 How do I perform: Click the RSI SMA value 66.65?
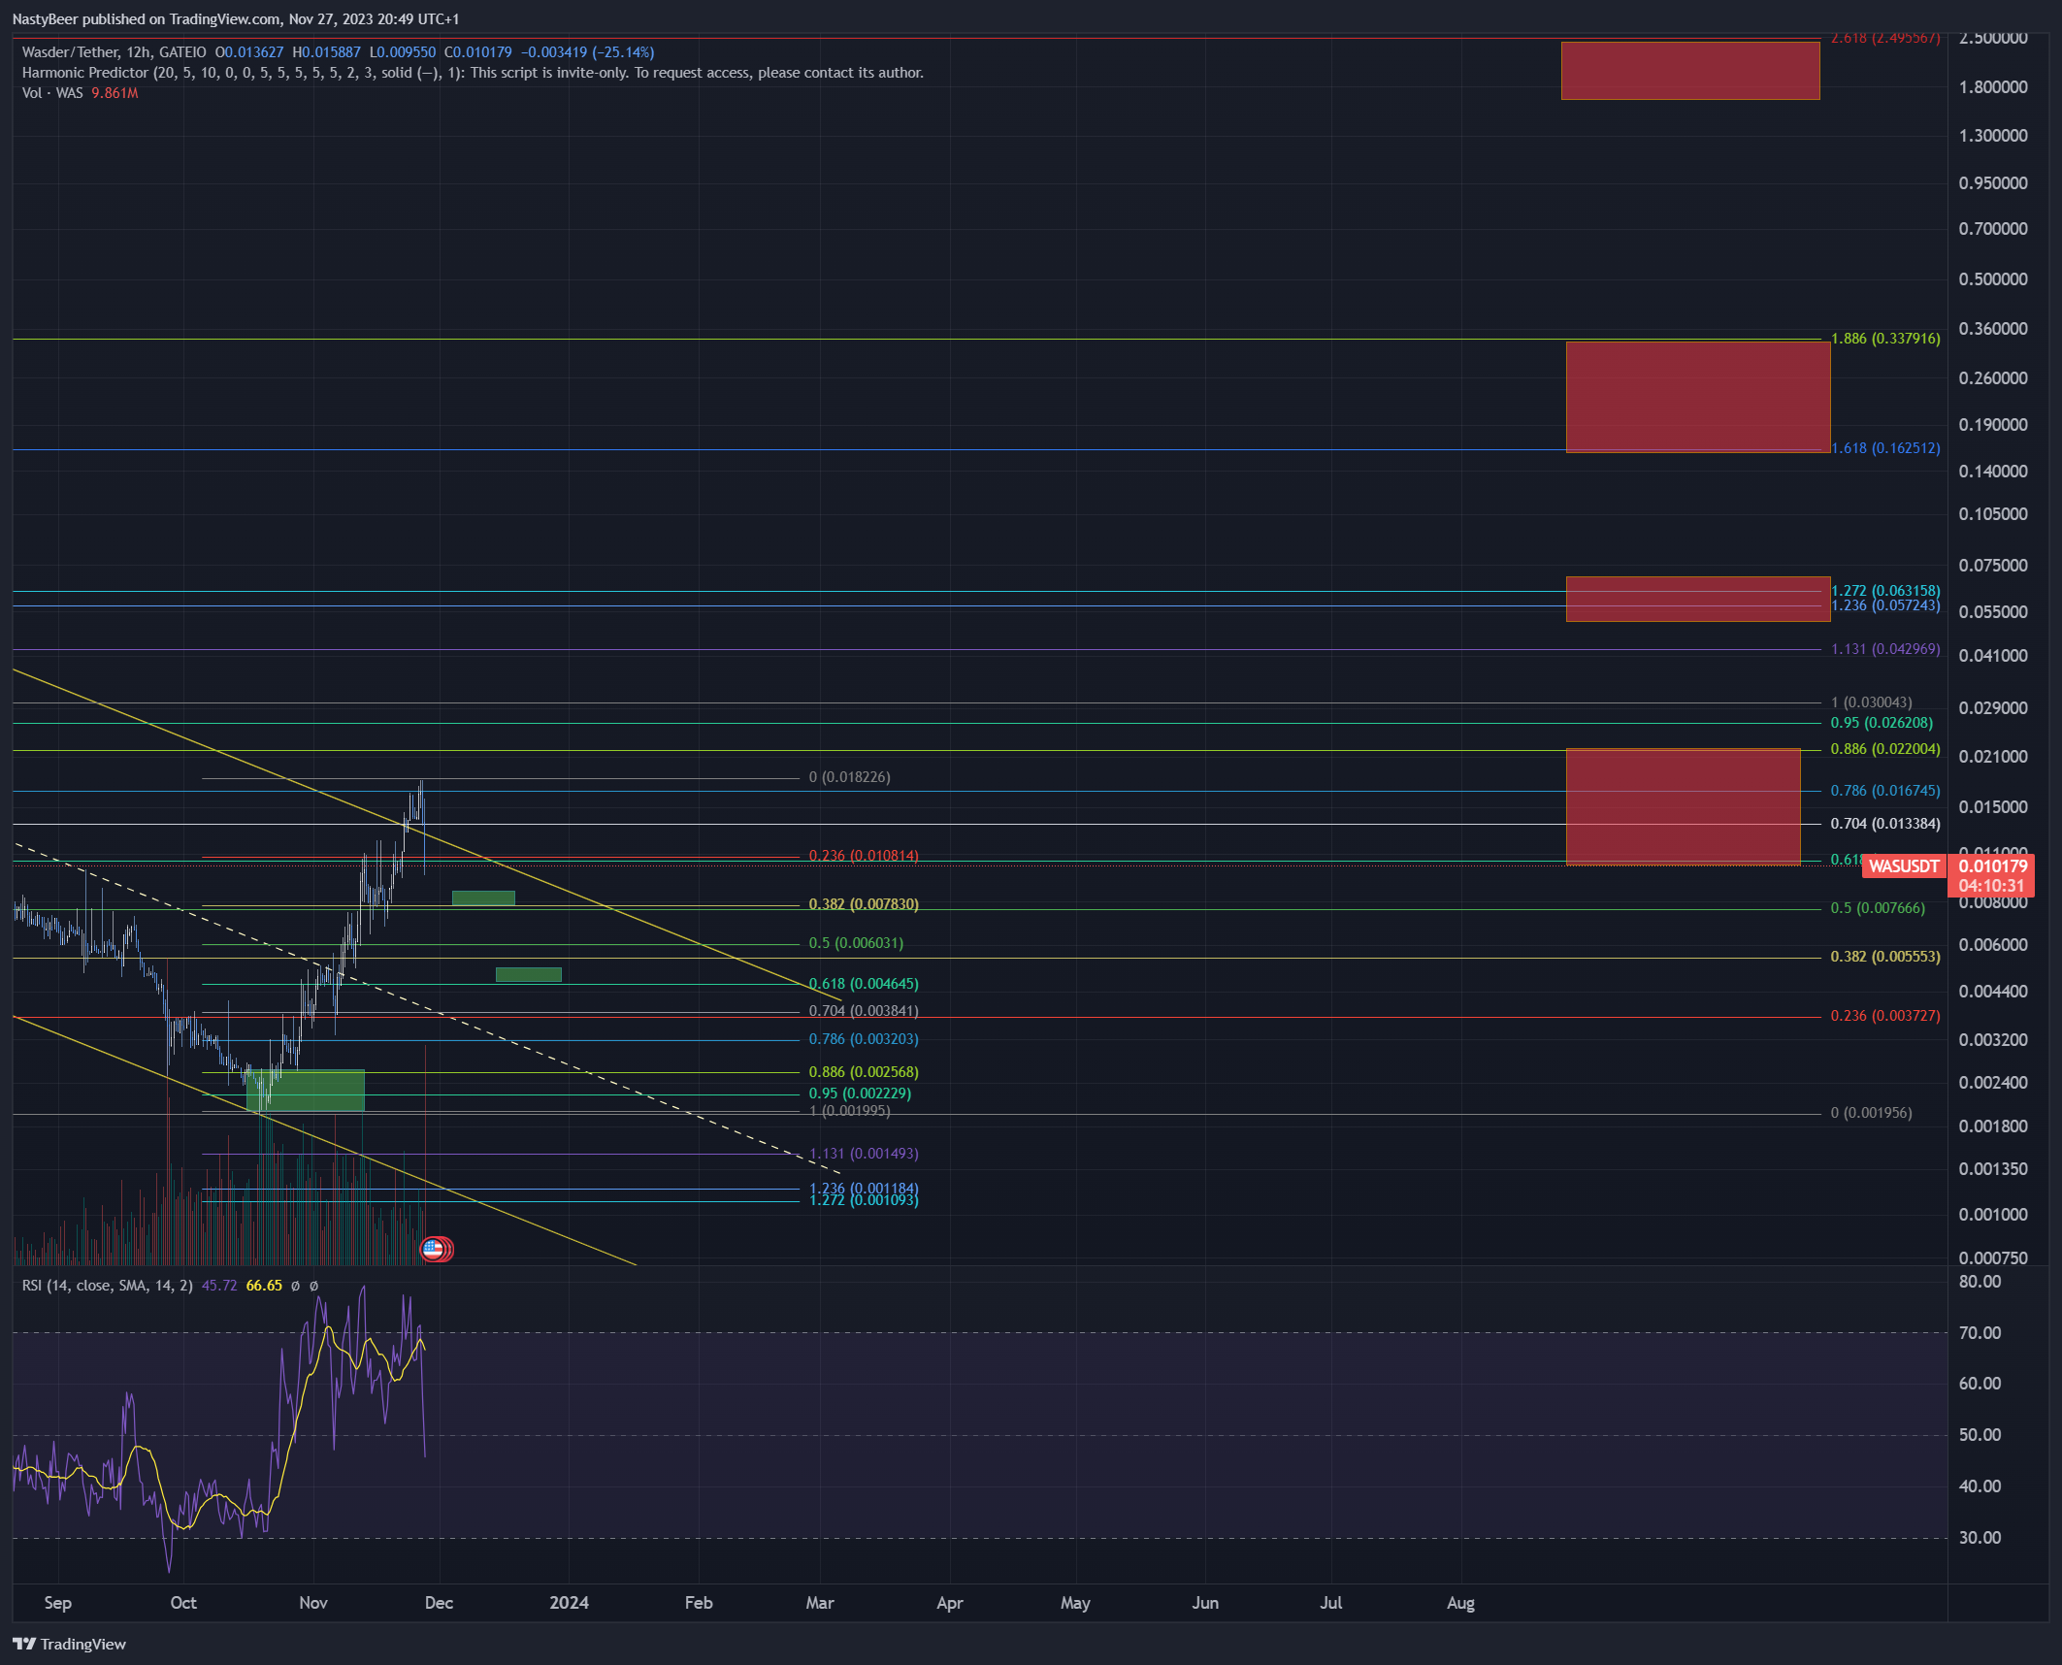pyautogui.click(x=264, y=1286)
